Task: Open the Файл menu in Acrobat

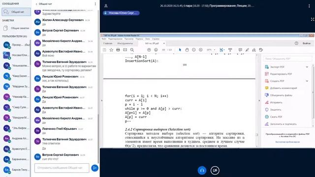Action: [x=104, y=39]
